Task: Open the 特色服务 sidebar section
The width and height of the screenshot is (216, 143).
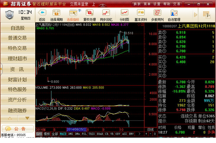Action: pyautogui.click(x=18, y=89)
